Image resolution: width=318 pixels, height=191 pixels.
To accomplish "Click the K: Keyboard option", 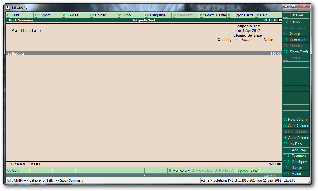I will (x=185, y=15).
